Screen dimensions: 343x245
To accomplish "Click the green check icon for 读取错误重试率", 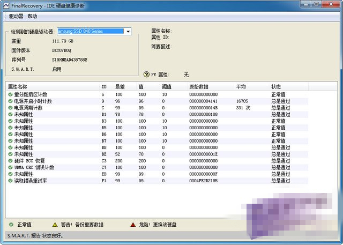I will coord(10,181).
